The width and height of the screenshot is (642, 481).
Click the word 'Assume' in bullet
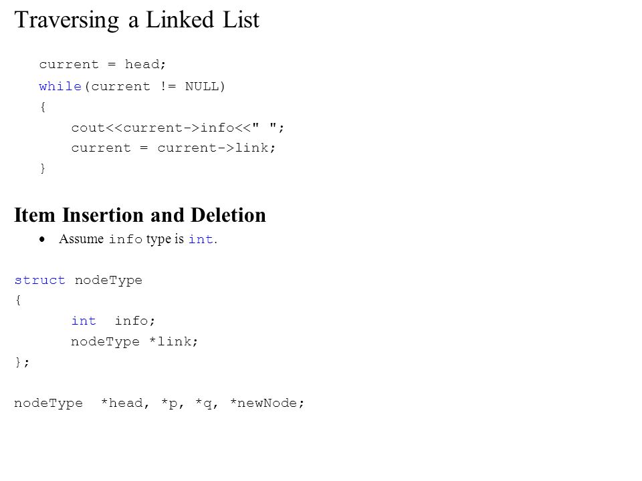click(81, 238)
